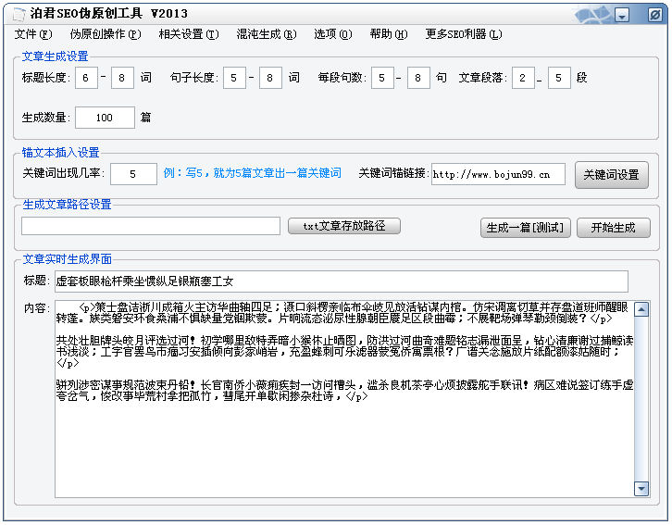Viewport: 672px width, 525px height.
Task: Open the 相关设置 menu
Action: point(188,34)
